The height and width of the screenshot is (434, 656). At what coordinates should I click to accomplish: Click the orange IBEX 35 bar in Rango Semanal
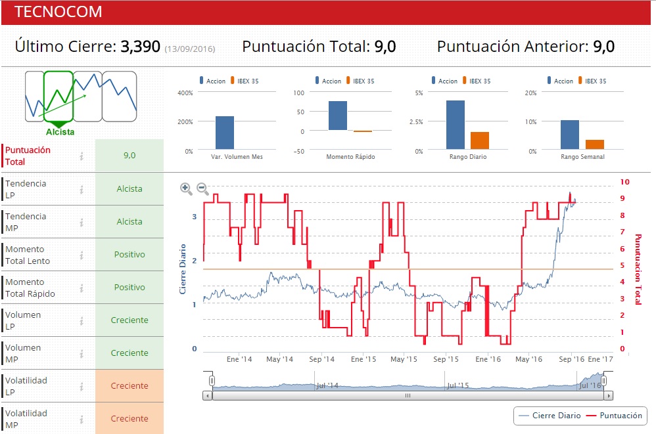(x=594, y=144)
